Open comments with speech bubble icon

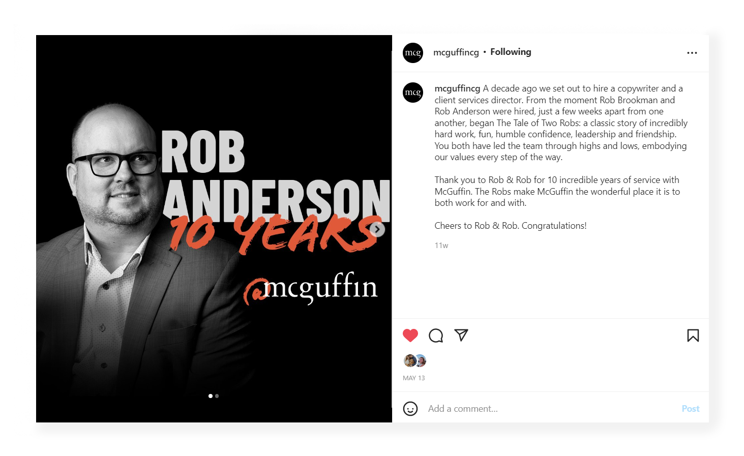[436, 336]
